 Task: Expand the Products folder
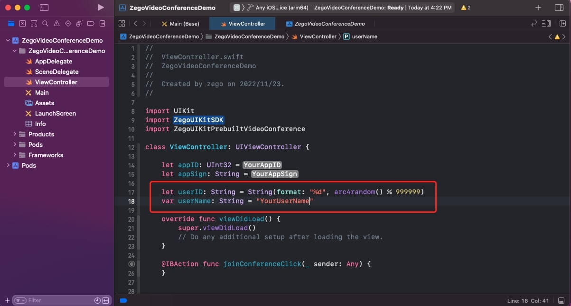pyautogui.click(x=15, y=134)
